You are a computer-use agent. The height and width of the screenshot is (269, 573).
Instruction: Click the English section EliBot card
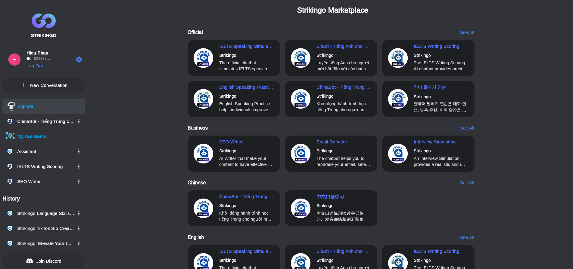pos(331,257)
